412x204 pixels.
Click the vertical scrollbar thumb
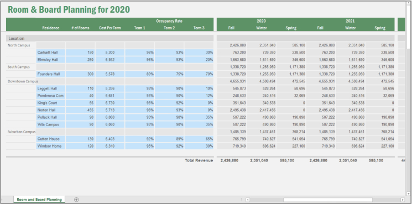[x=408, y=27]
